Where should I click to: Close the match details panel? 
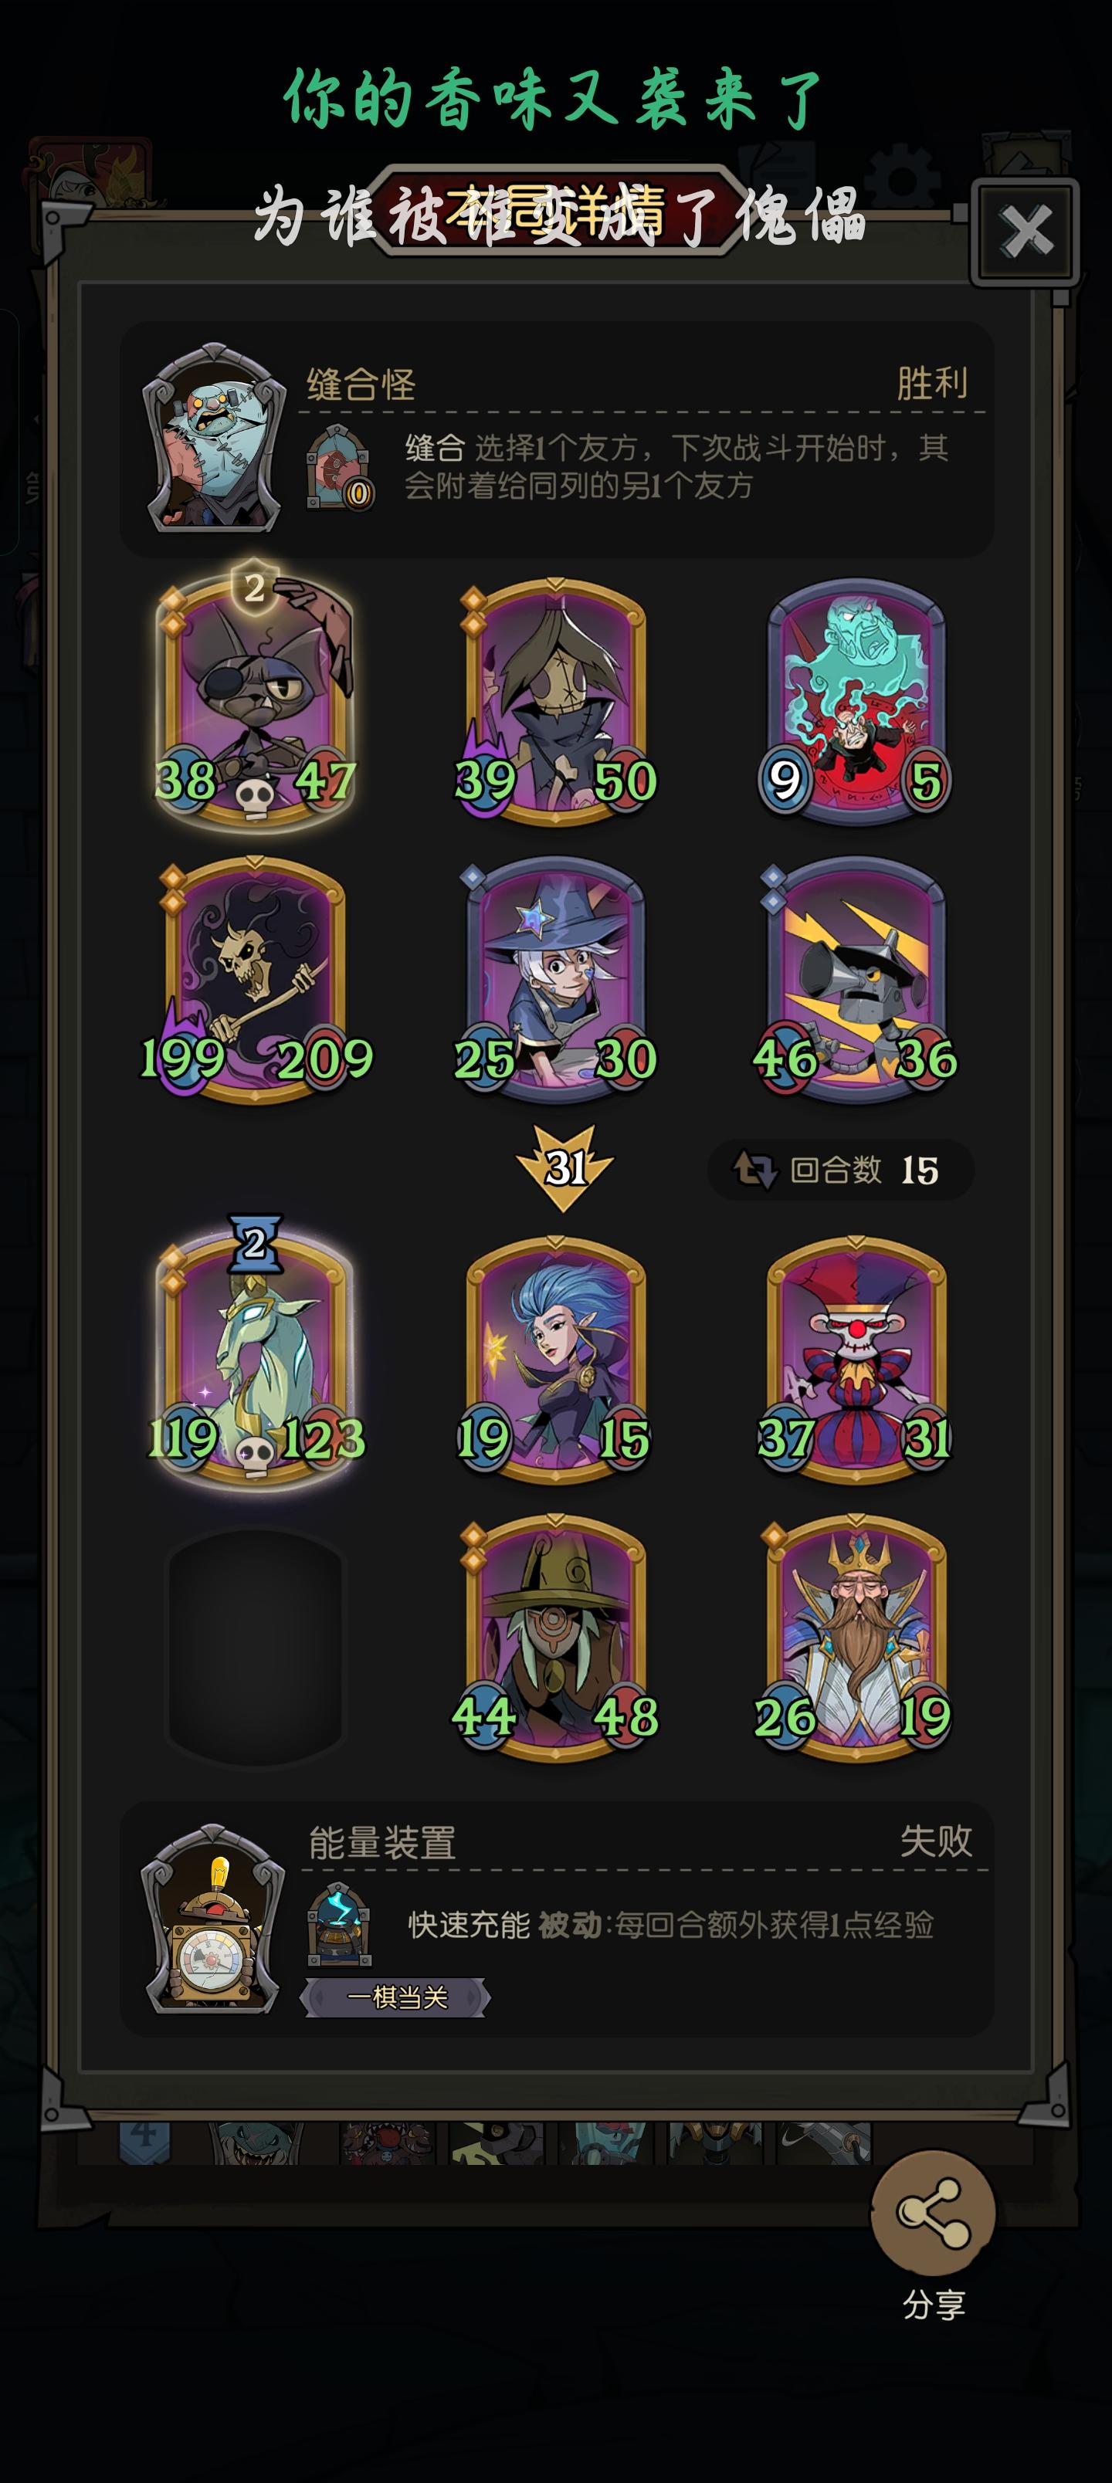point(1026,232)
